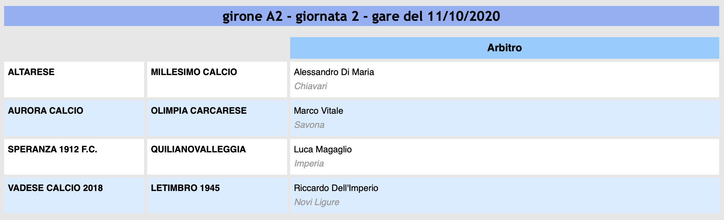Choose LETIMBRO 1945 team
This screenshot has height=220, width=724.
pos(185,188)
